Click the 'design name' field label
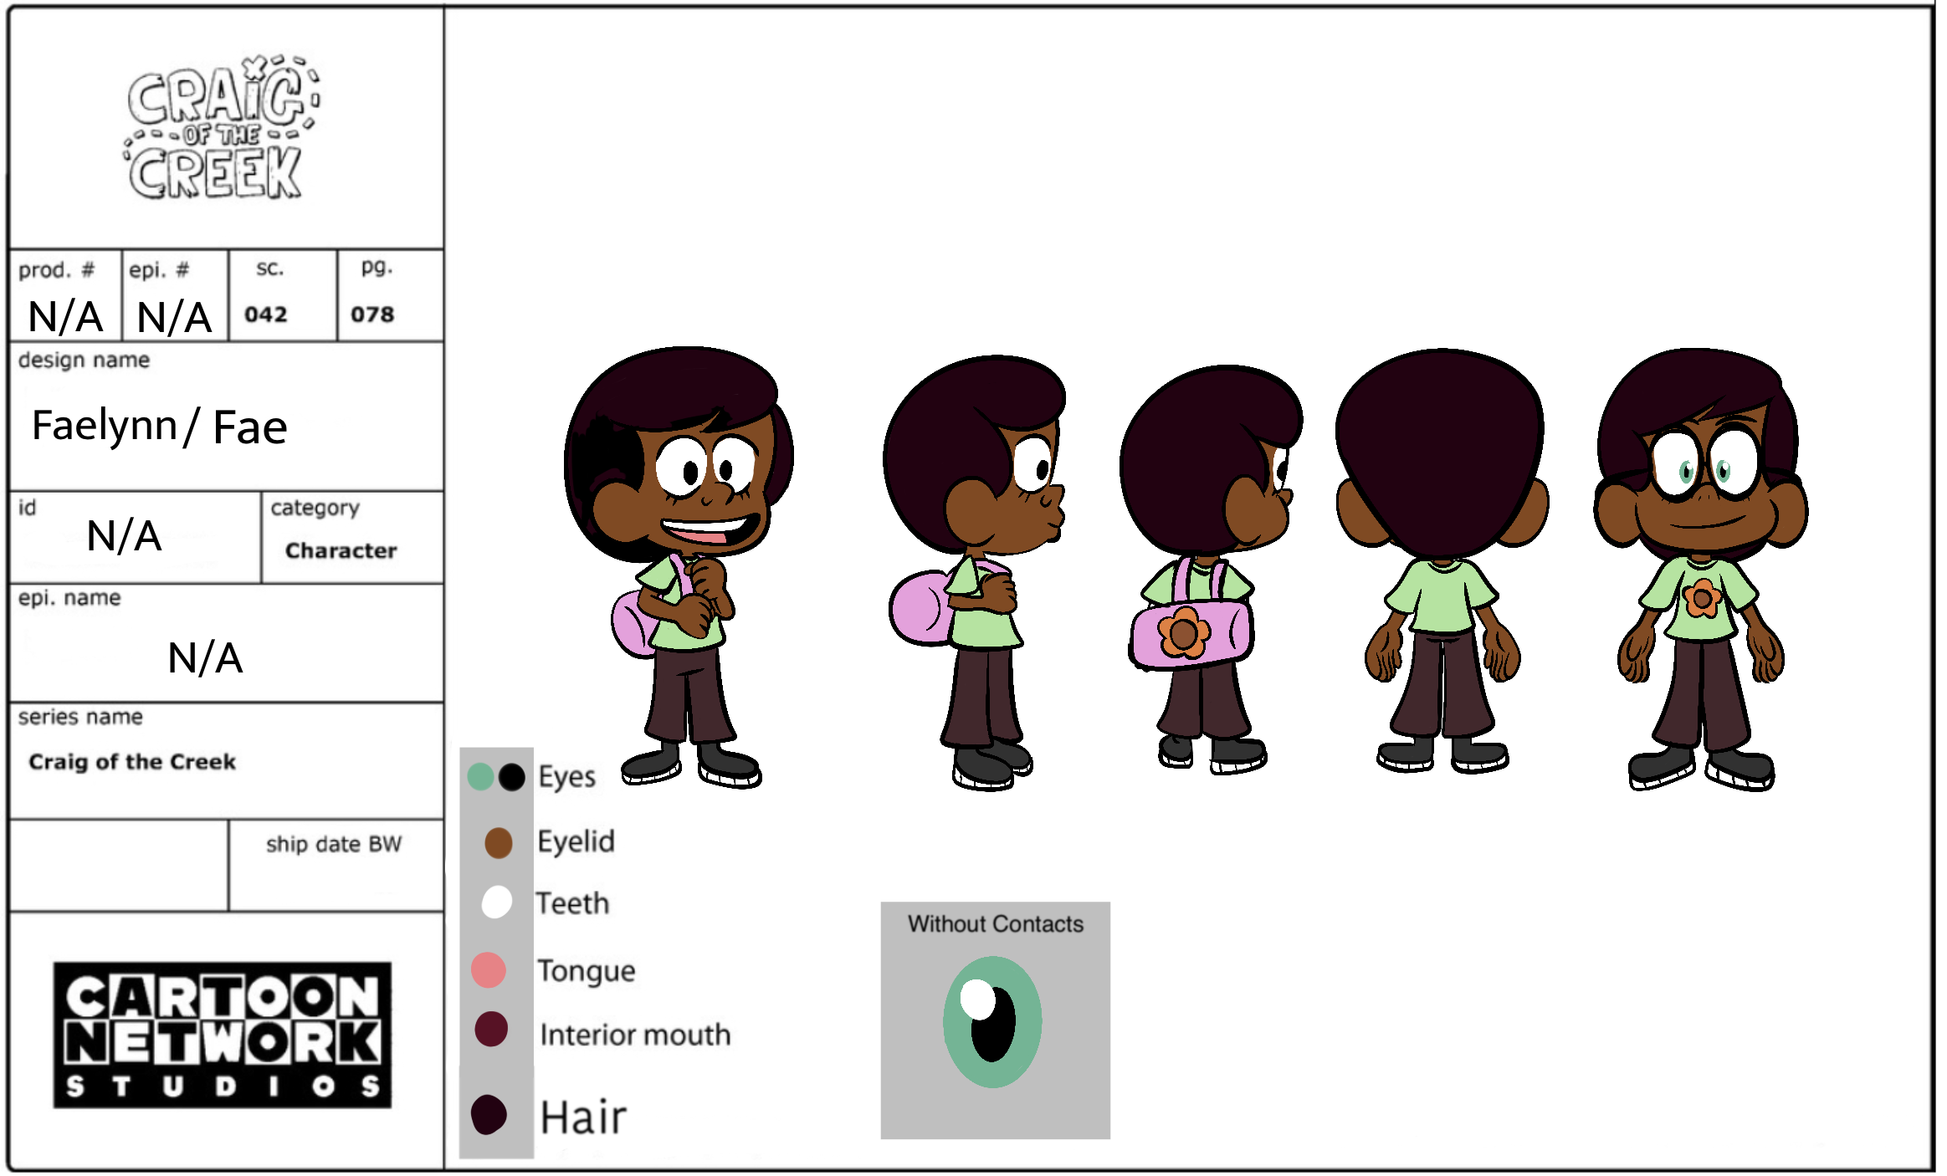Screen dimensions: 1947x1176 85,360
